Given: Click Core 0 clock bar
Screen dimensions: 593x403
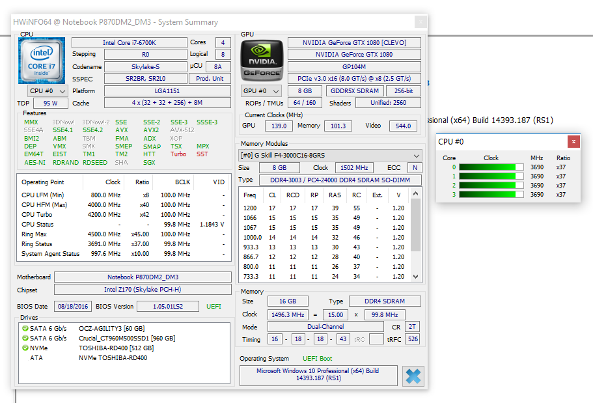Looking at the screenshot, I should point(491,167).
